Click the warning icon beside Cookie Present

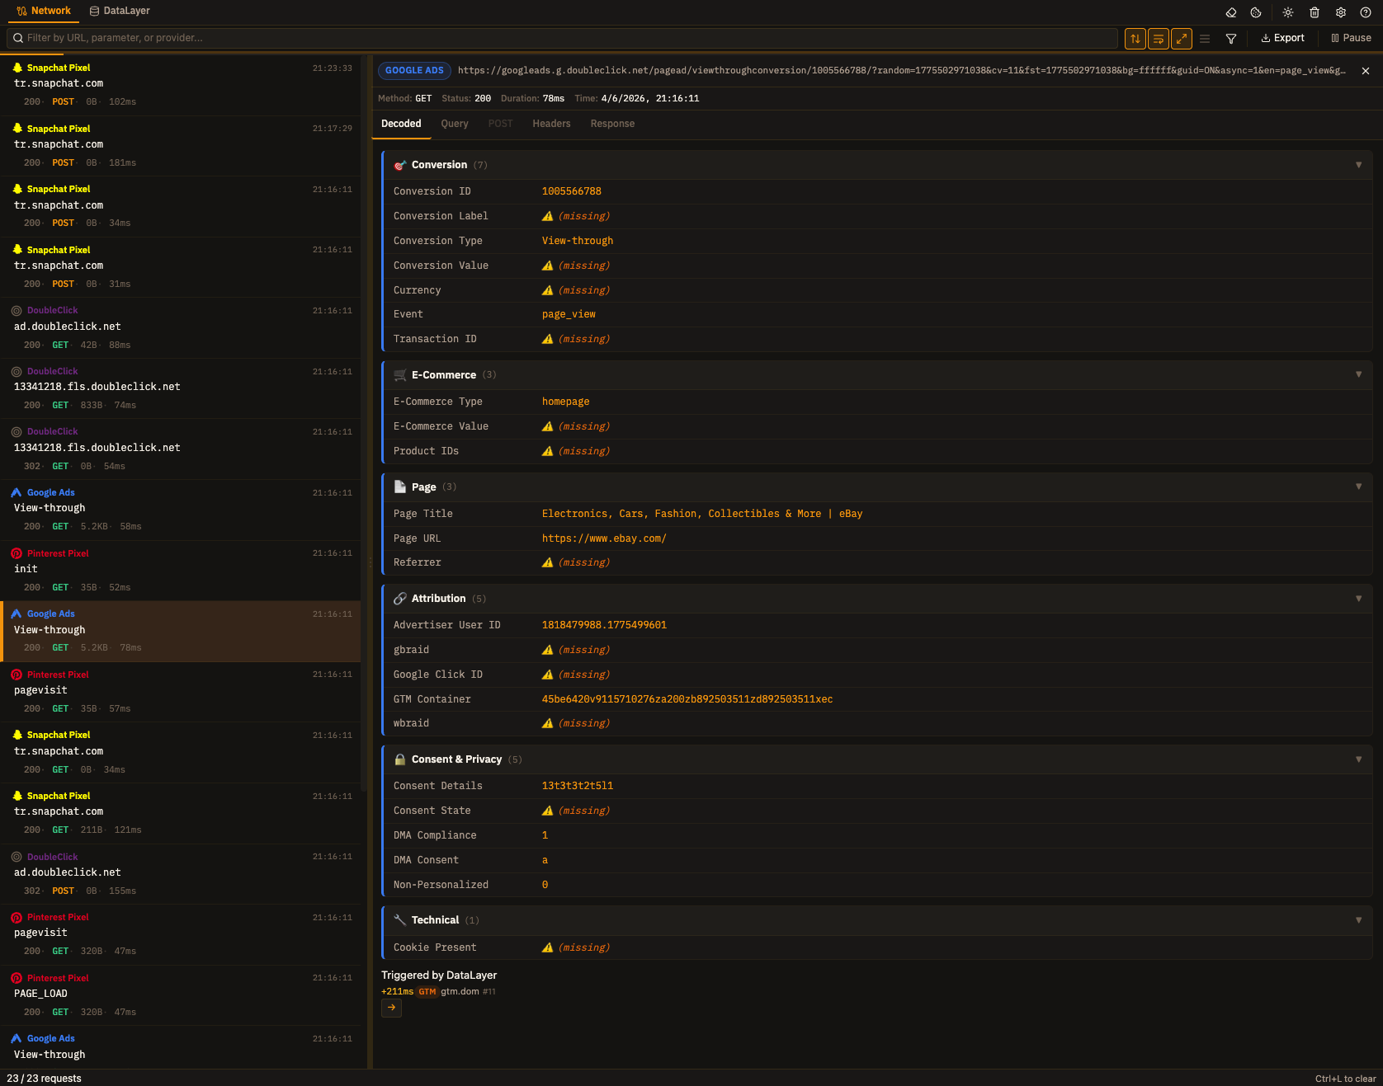[x=547, y=947]
